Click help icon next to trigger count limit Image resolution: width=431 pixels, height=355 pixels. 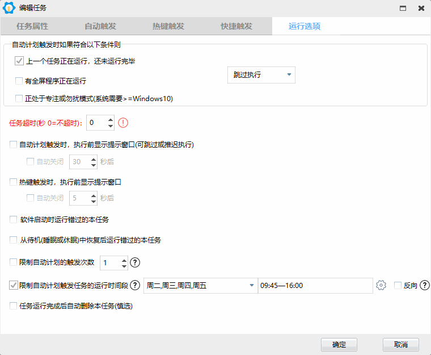[x=134, y=262]
